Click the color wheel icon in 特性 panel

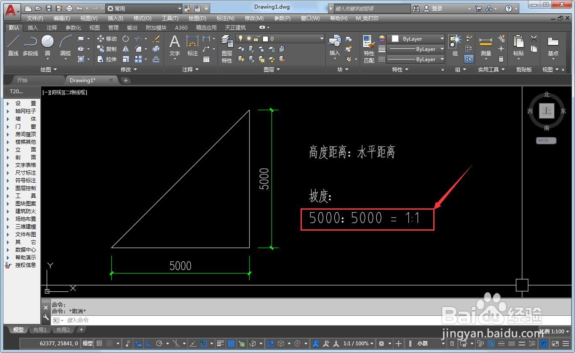click(x=381, y=39)
